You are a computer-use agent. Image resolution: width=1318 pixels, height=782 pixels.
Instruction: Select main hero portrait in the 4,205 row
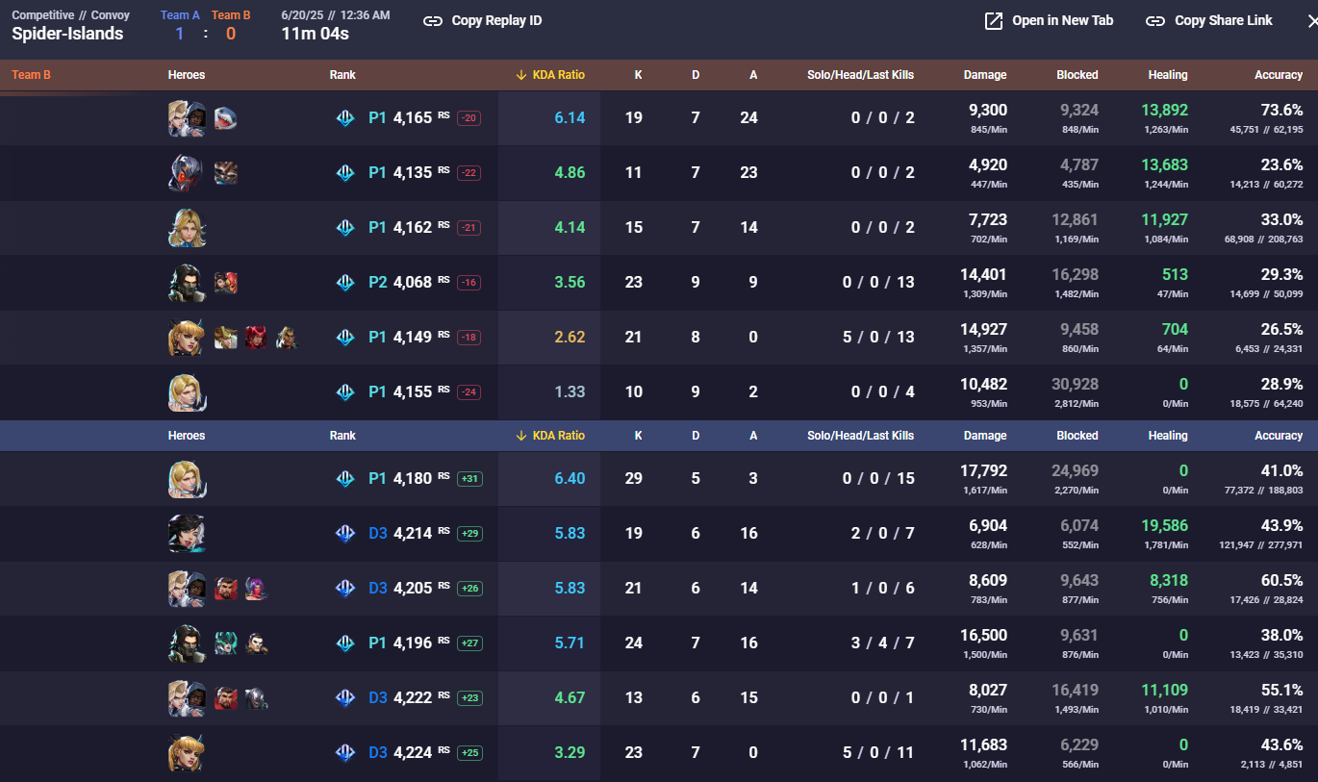(187, 589)
